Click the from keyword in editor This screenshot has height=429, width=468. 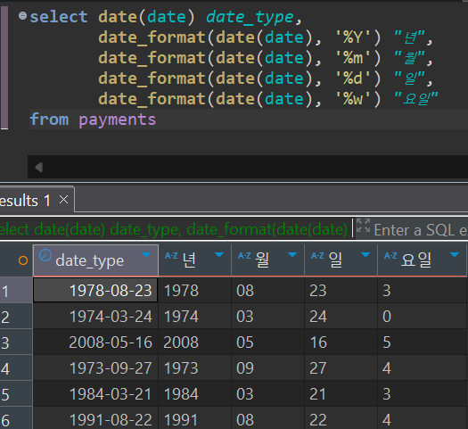point(49,120)
